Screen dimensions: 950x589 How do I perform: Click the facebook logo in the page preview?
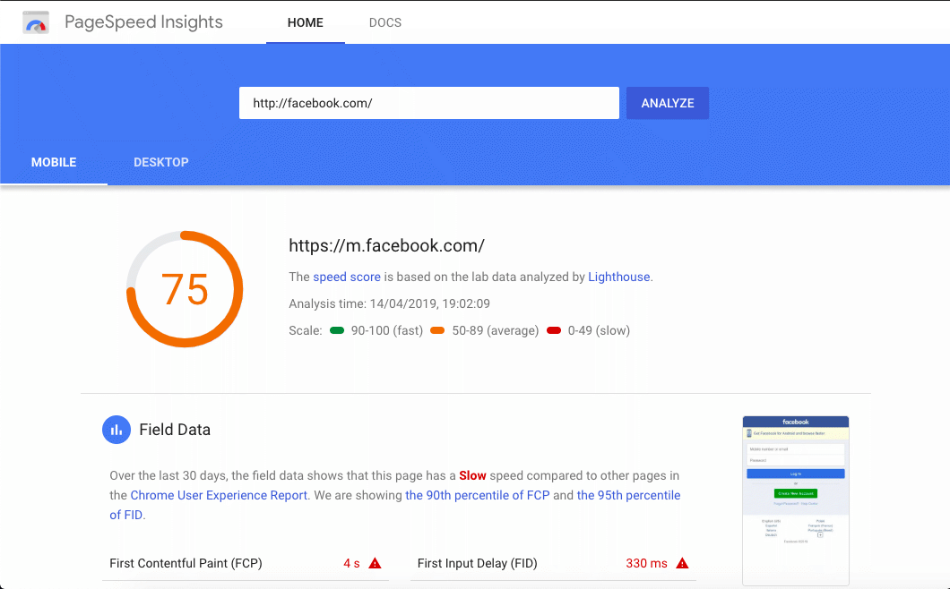[795, 422]
